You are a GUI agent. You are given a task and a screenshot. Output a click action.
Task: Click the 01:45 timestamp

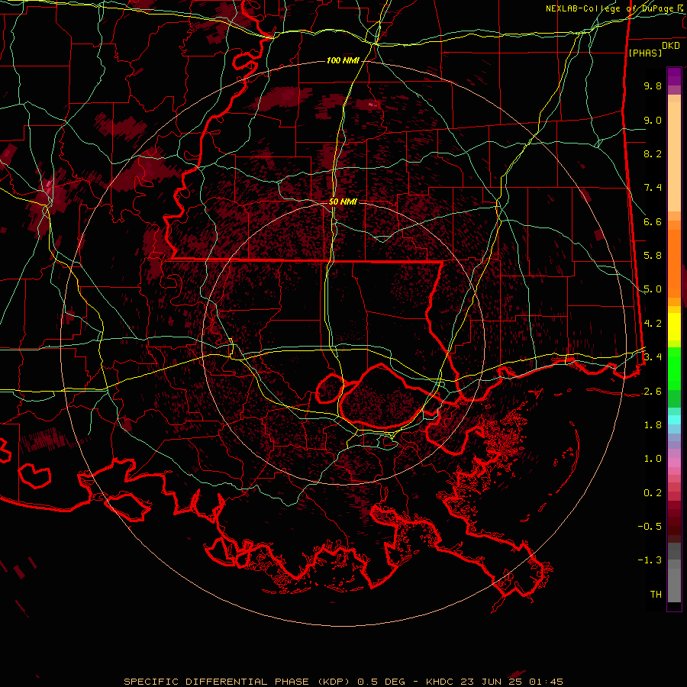click(545, 682)
